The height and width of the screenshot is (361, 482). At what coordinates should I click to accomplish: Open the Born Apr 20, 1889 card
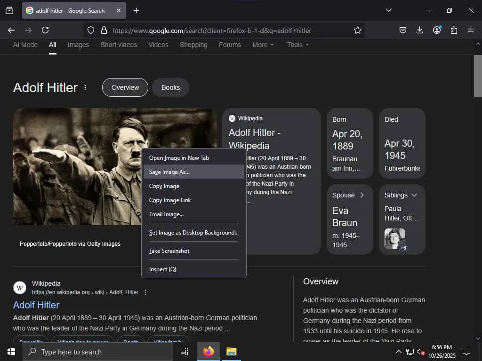click(350, 143)
